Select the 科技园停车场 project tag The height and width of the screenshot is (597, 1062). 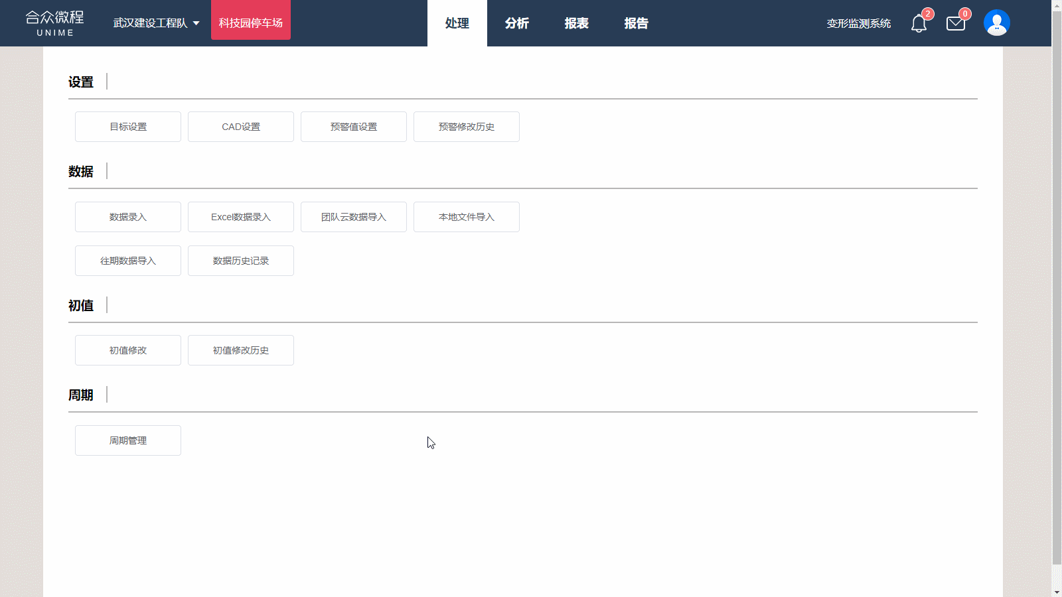tap(251, 23)
